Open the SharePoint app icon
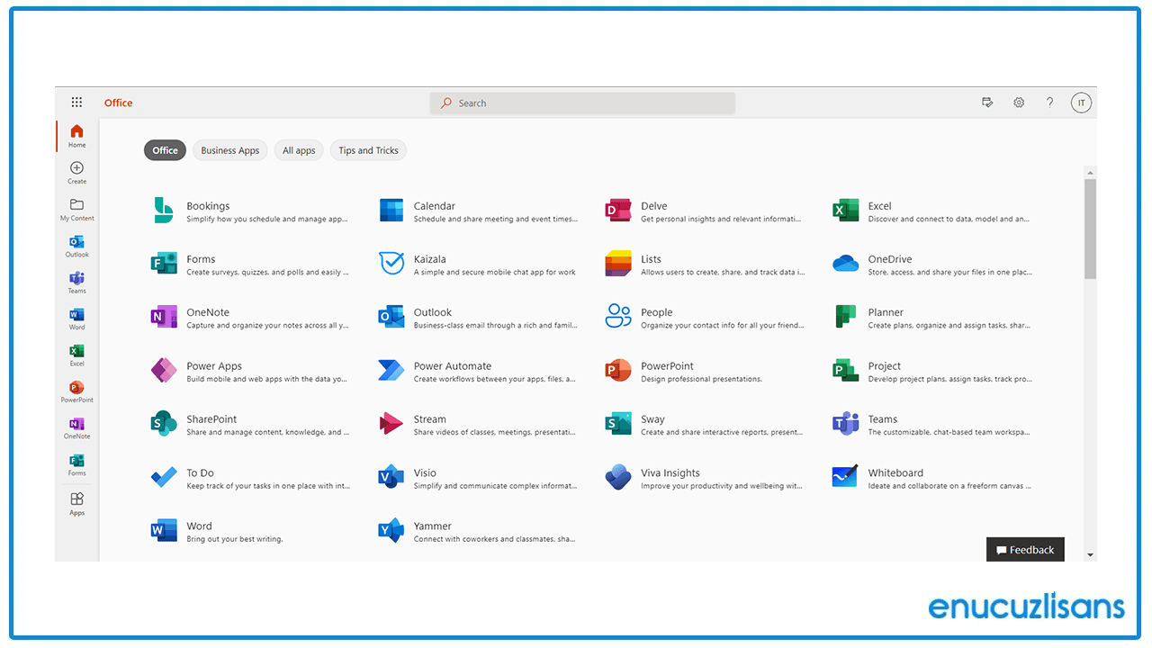The image size is (1152, 648). pos(164,424)
